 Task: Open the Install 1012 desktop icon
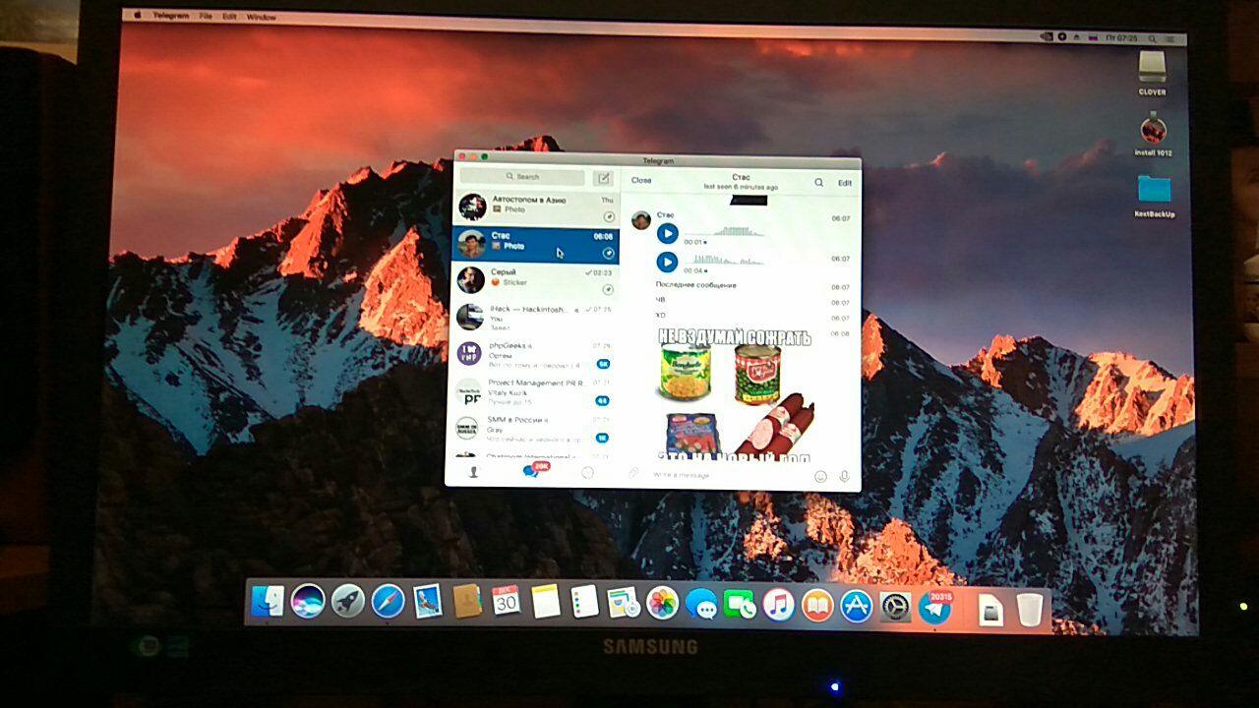[1153, 134]
